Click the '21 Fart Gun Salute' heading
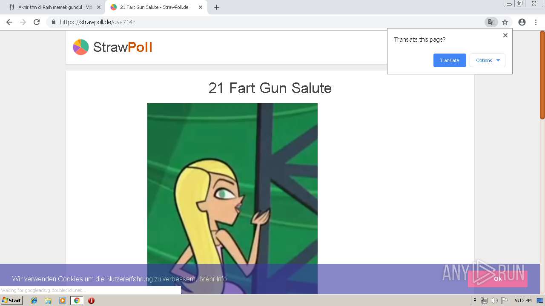Image resolution: width=545 pixels, height=306 pixels. point(270,88)
